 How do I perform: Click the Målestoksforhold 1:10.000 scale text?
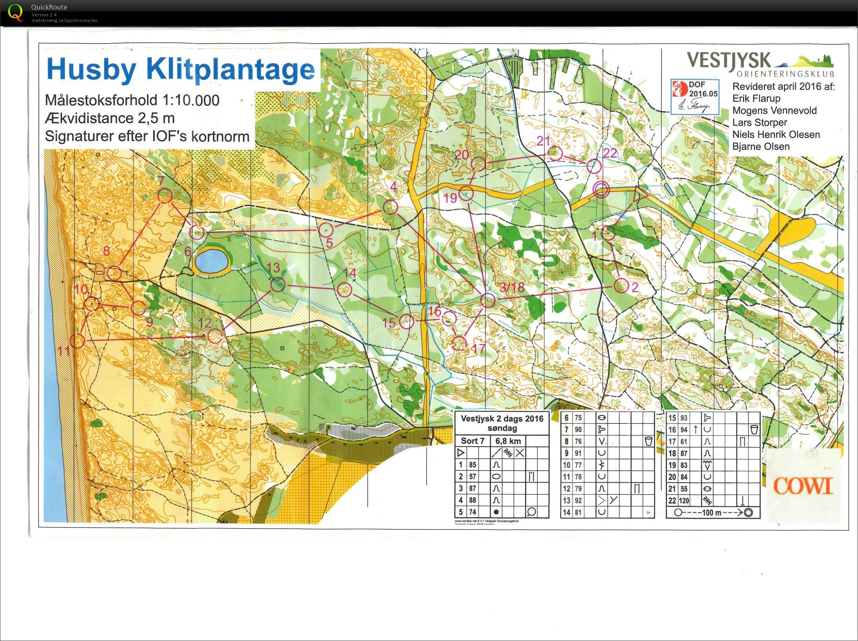click(x=132, y=100)
